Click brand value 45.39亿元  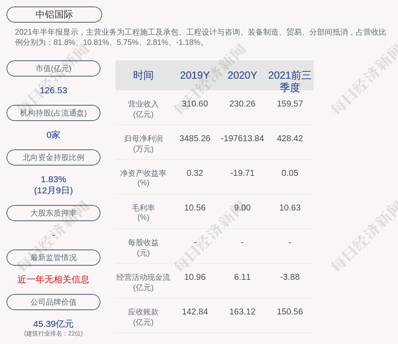coord(53,324)
